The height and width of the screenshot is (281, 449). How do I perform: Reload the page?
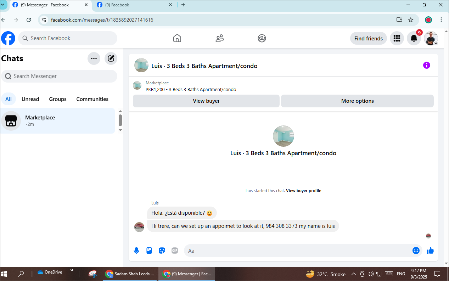29,20
